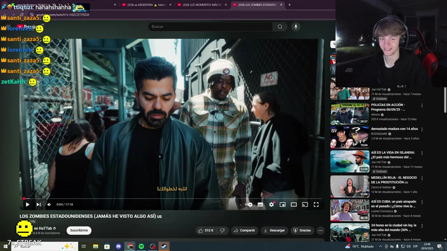Open File Explorer from taskbar
Image resolution: width=447 pixels, height=251 pixels.
point(95,246)
